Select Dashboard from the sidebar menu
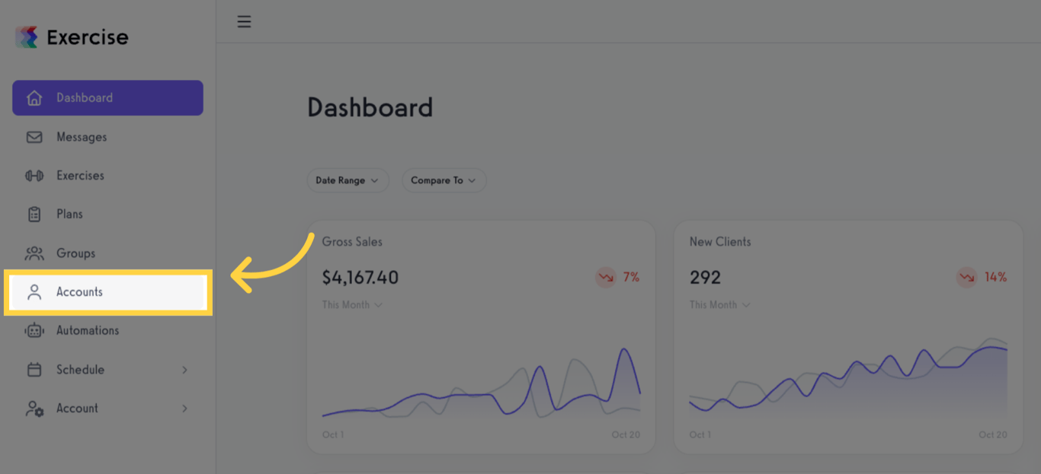Image resolution: width=1041 pixels, height=474 pixels. (x=84, y=97)
